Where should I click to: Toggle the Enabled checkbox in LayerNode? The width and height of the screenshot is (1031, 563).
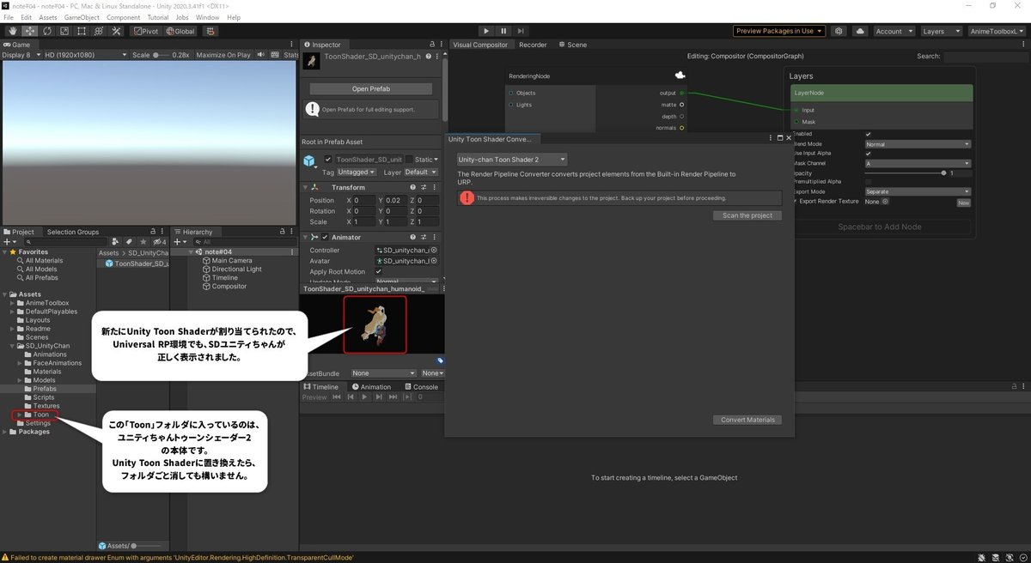tap(869, 134)
